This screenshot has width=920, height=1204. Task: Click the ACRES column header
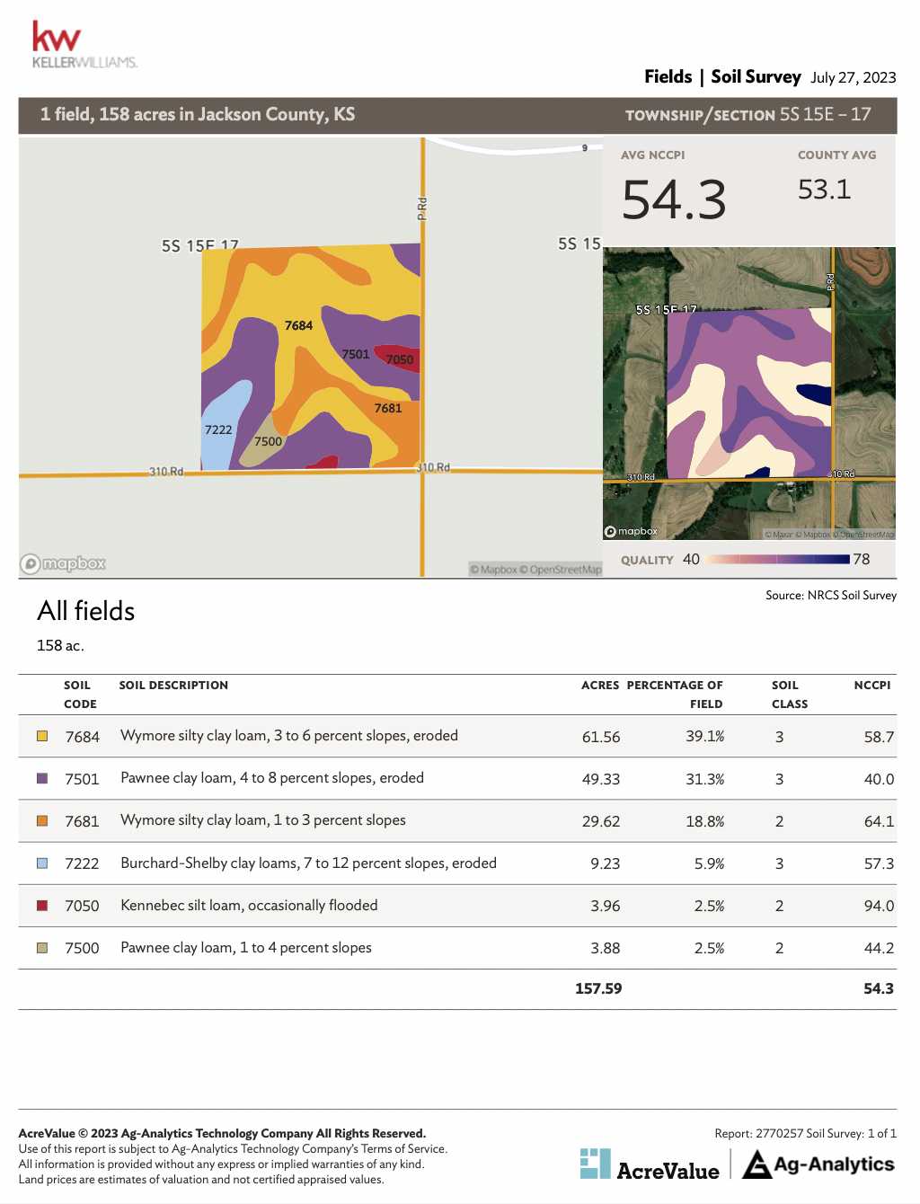(x=600, y=685)
